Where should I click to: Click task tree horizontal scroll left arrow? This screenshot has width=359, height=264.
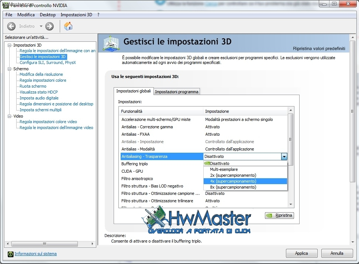[8, 244]
